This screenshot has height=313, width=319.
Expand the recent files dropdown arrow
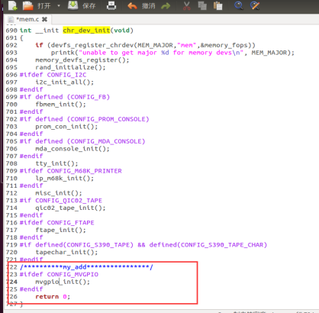click(59, 5)
